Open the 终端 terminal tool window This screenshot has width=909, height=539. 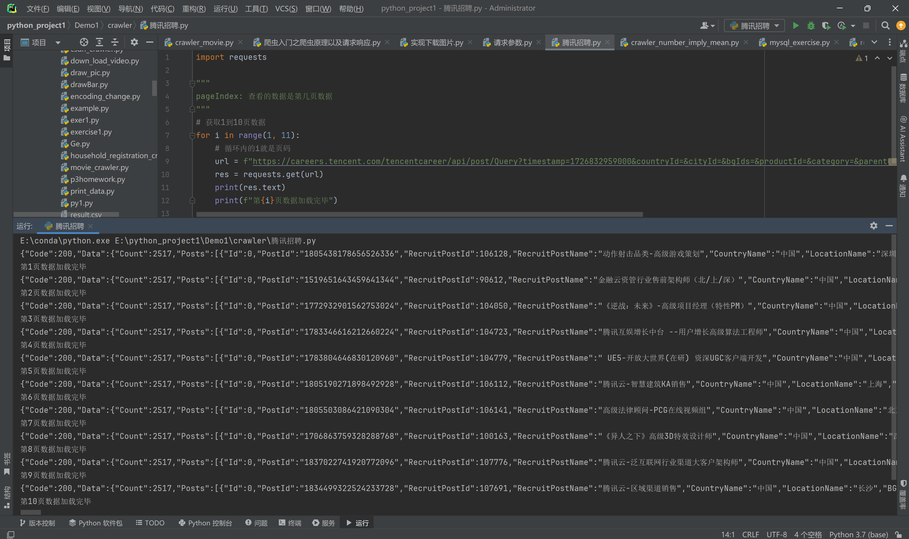coord(290,523)
